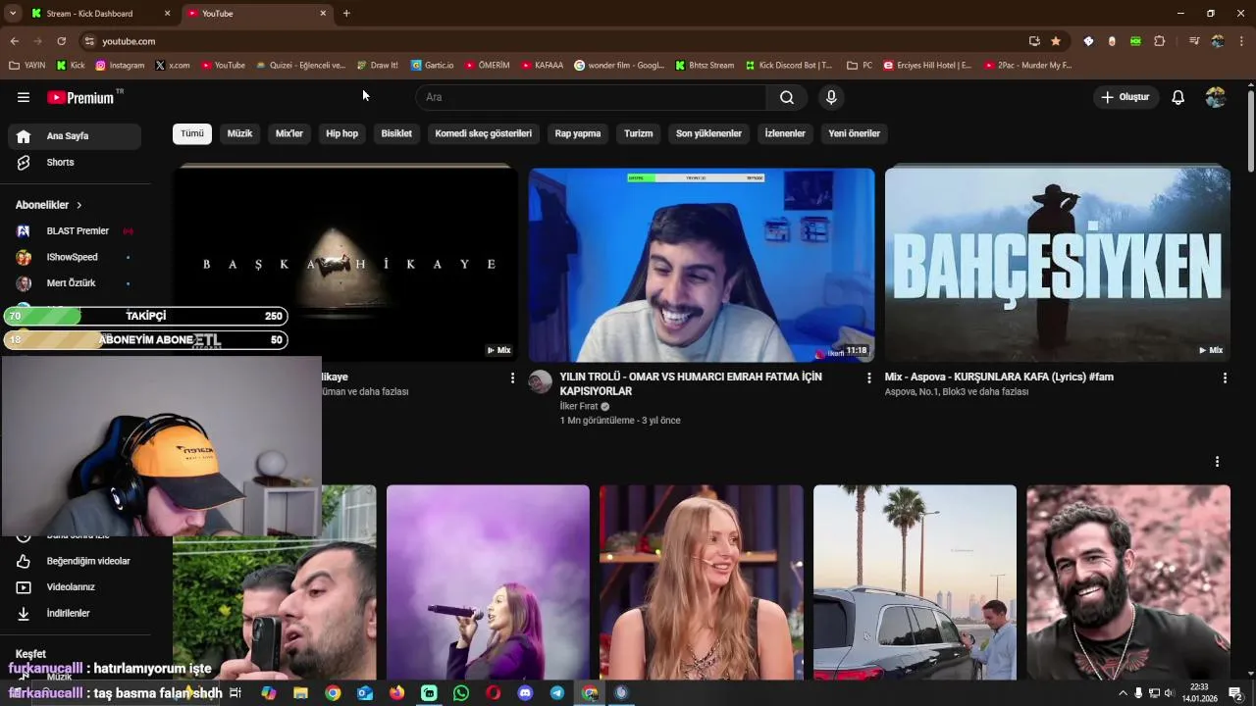The width and height of the screenshot is (1256, 706).
Task: Open the İlker Fırat channel name
Action: [579, 406]
